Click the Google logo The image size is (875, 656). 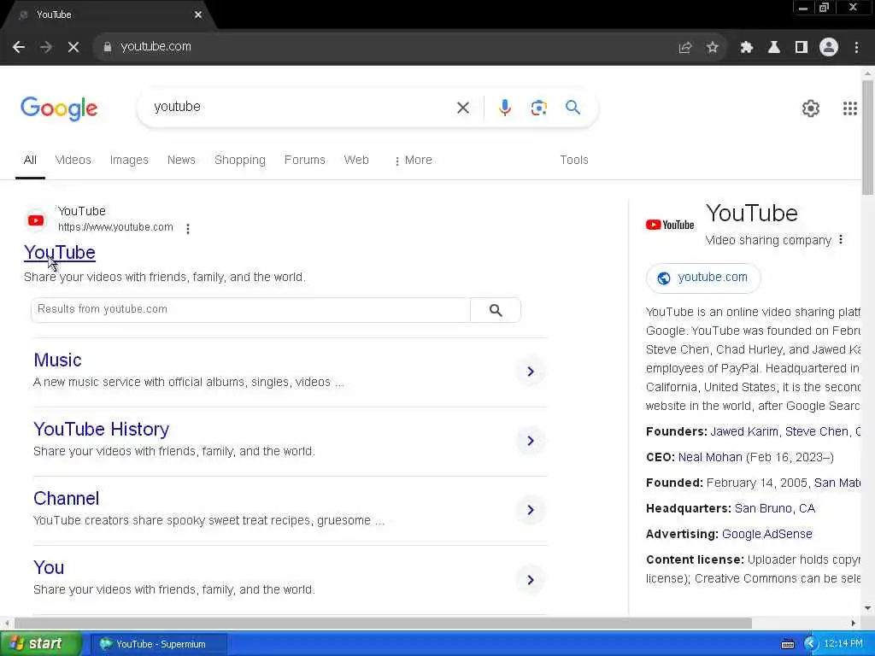click(59, 108)
